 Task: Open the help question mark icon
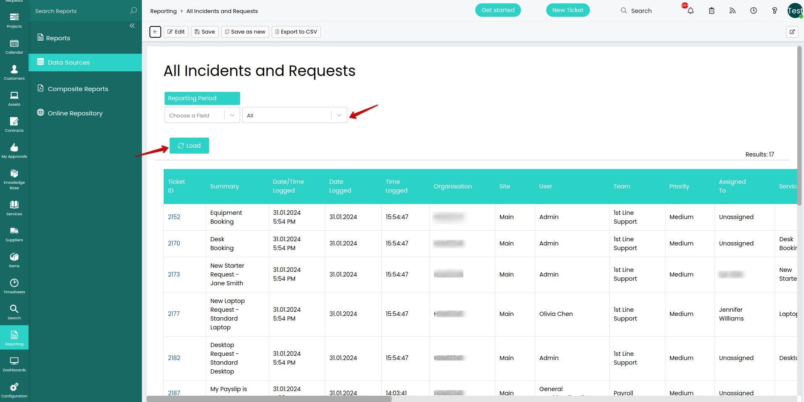click(x=775, y=11)
